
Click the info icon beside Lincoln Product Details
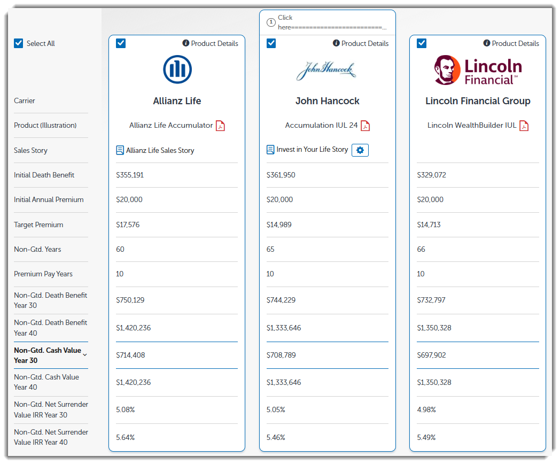coord(487,43)
